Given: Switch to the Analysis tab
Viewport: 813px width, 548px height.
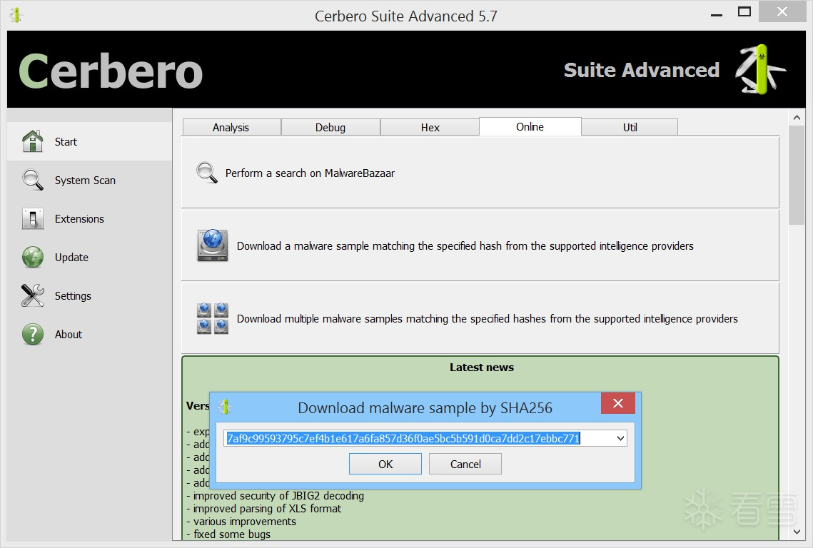Looking at the screenshot, I should tap(231, 127).
